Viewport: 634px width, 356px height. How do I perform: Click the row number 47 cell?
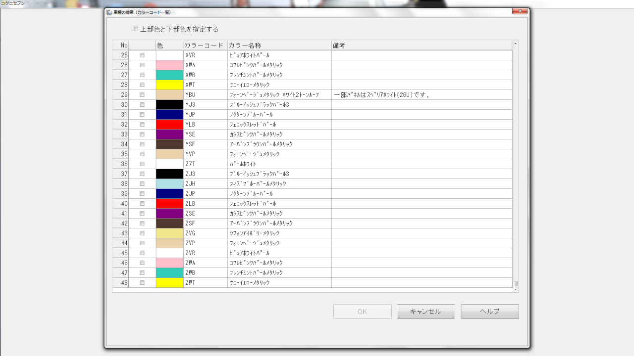pos(120,272)
